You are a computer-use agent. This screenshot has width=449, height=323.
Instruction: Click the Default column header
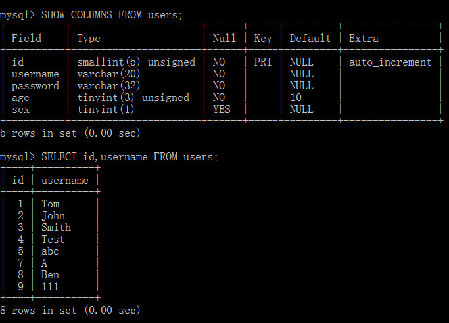310,38
